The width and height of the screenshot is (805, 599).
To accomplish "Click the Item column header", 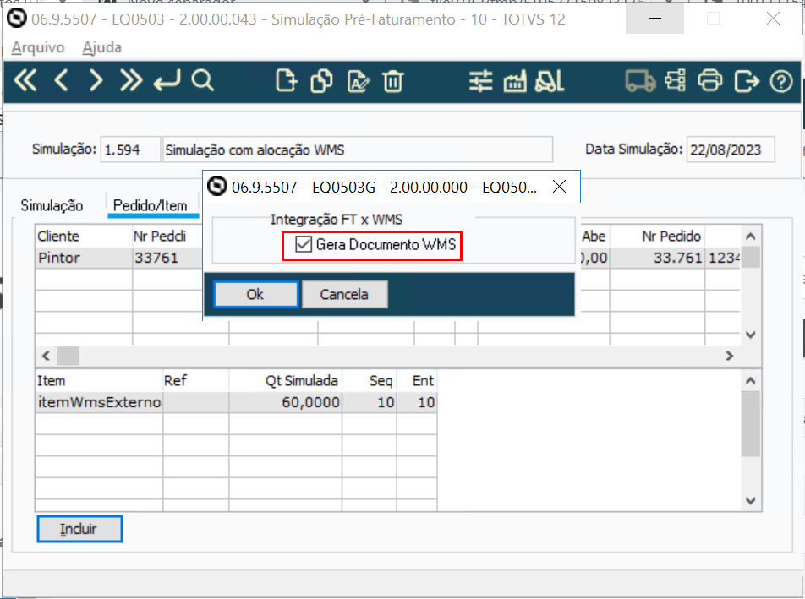I will (99, 380).
